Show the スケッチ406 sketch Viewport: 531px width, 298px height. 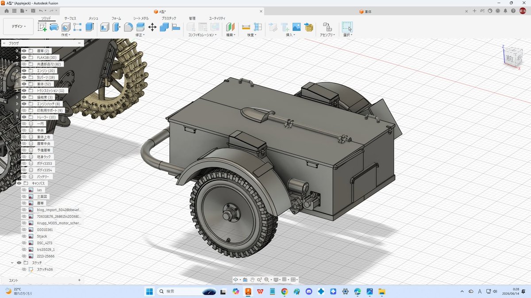pos(24,269)
